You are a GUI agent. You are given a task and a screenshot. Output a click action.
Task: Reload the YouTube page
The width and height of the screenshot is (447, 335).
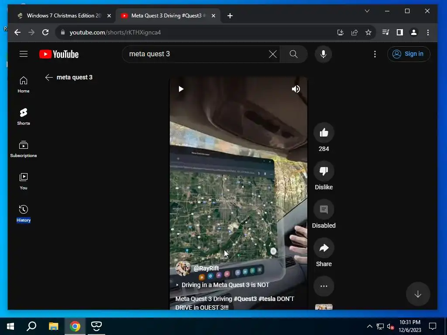point(45,32)
